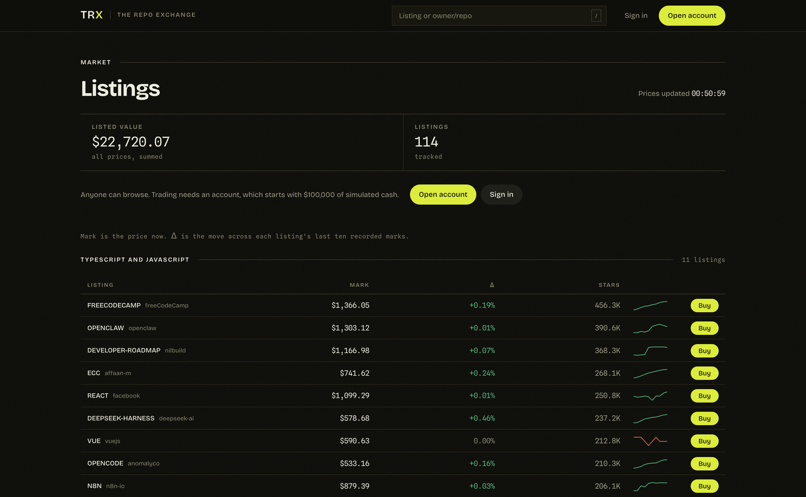Buy the ECC listing

tap(704, 373)
